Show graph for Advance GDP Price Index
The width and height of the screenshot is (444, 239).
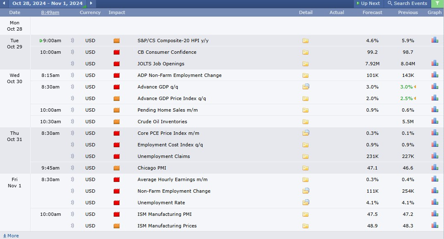pyautogui.click(x=434, y=98)
